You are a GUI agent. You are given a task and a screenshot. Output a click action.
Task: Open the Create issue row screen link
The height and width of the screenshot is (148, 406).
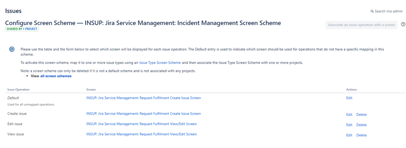click(143, 113)
